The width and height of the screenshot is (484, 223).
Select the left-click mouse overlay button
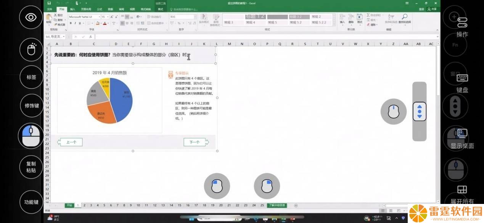point(31,136)
